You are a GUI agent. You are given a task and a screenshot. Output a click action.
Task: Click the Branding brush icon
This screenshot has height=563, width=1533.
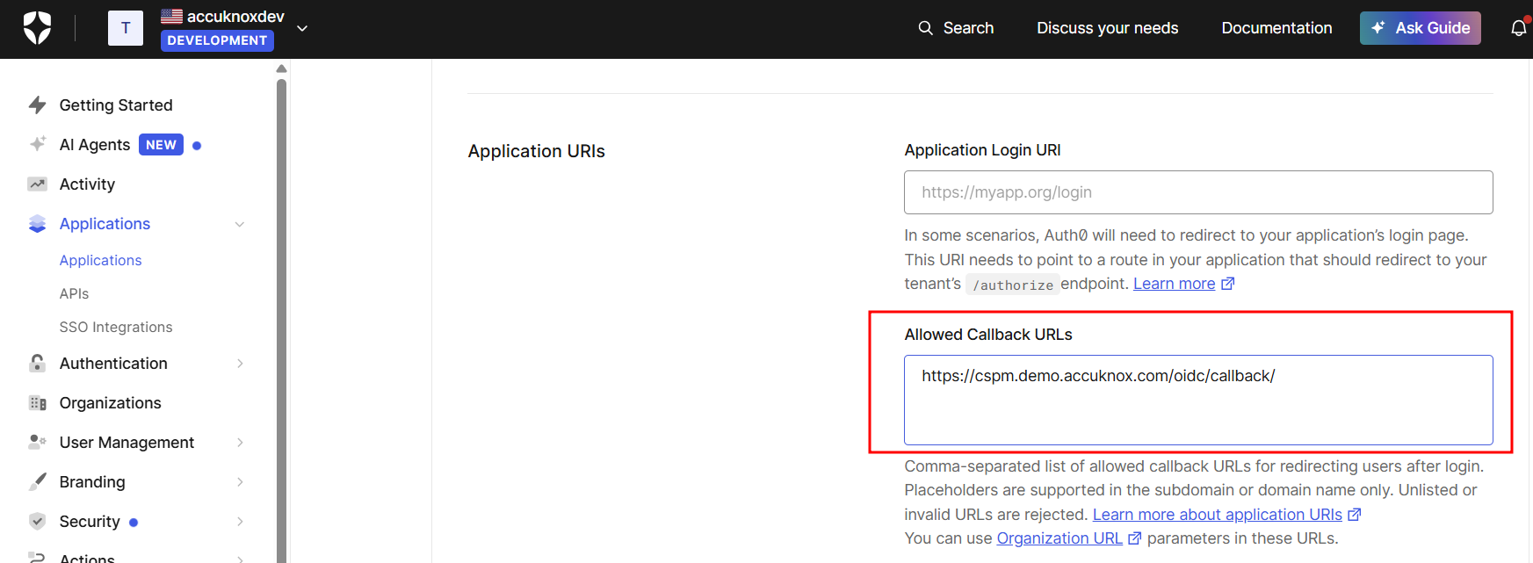pyautogui.click(x=37, y=482)
